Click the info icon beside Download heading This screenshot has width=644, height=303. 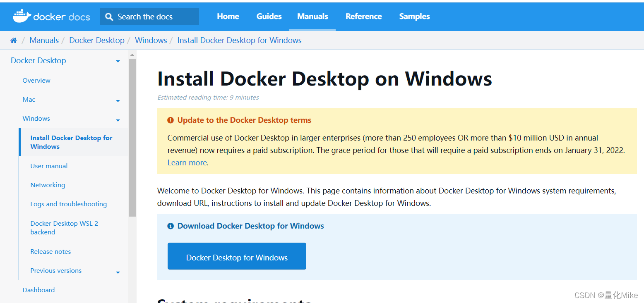[x=171, y=226]
